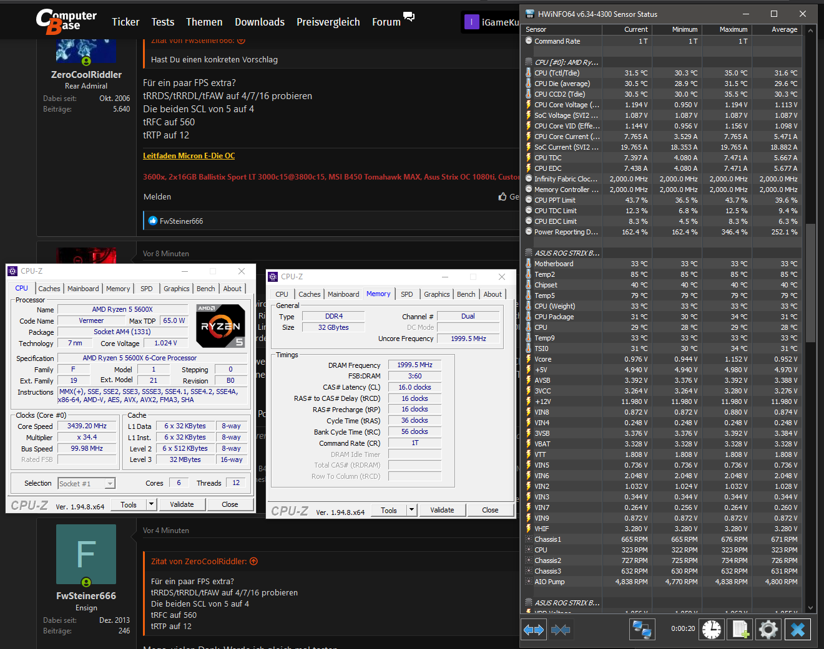
Task: Open HWiNFO sensor settings gear icon
Action: (x=768, y=630)
